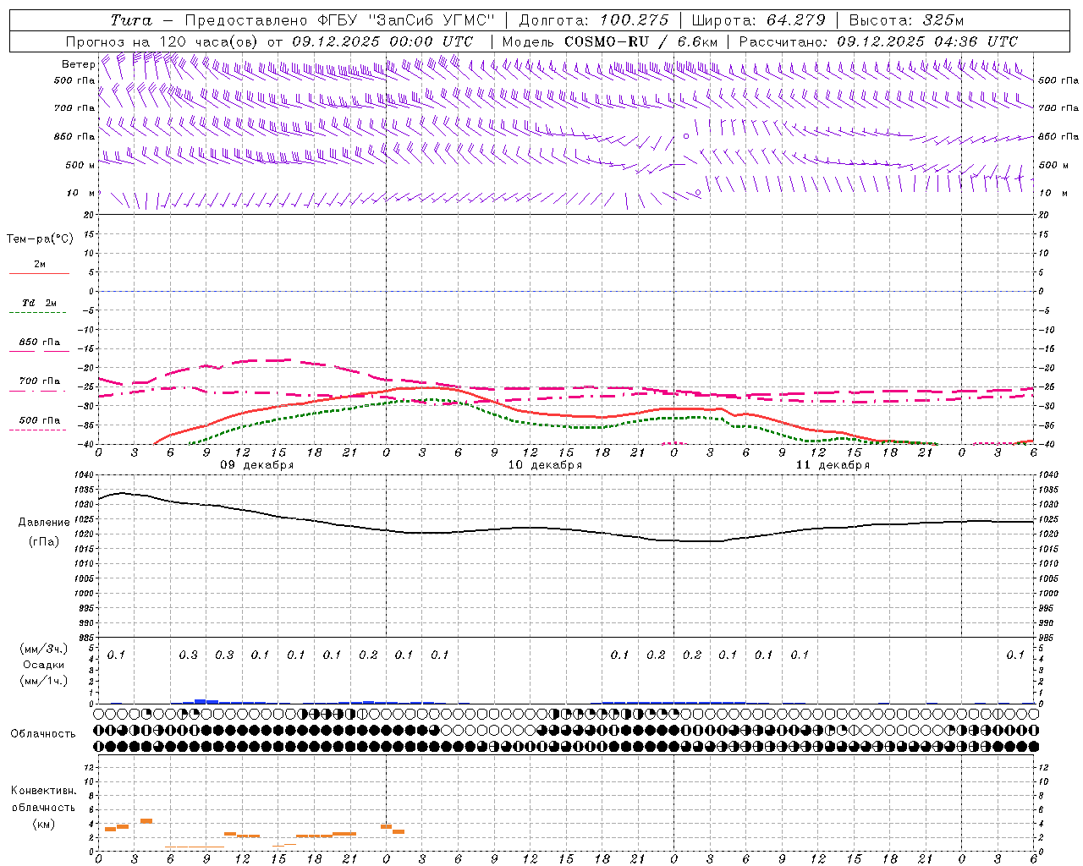Click the computed time "Рассчитано: 09.12.2025 04:36 UTC"
This screenshot has height=866, width=1083.
878,41
